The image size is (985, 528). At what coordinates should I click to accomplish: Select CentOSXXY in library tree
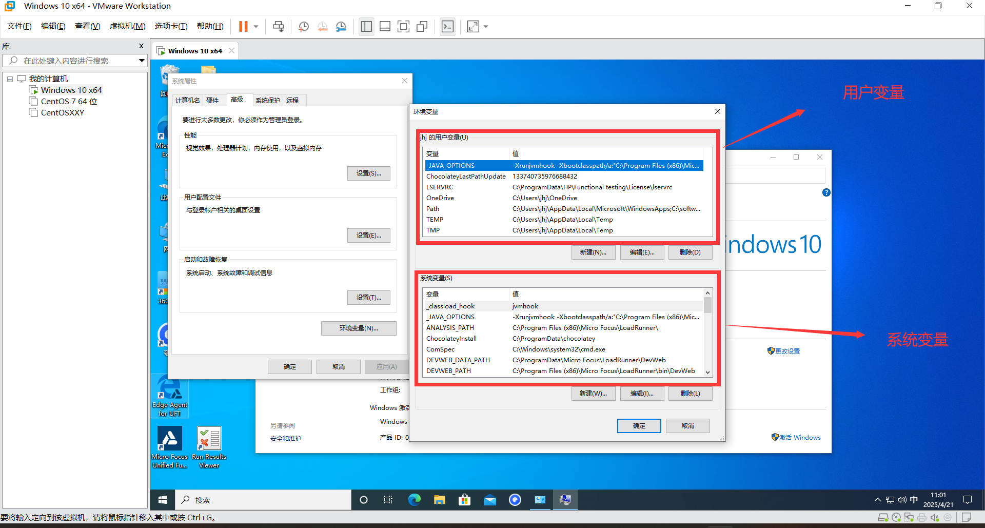coord(63,112)
